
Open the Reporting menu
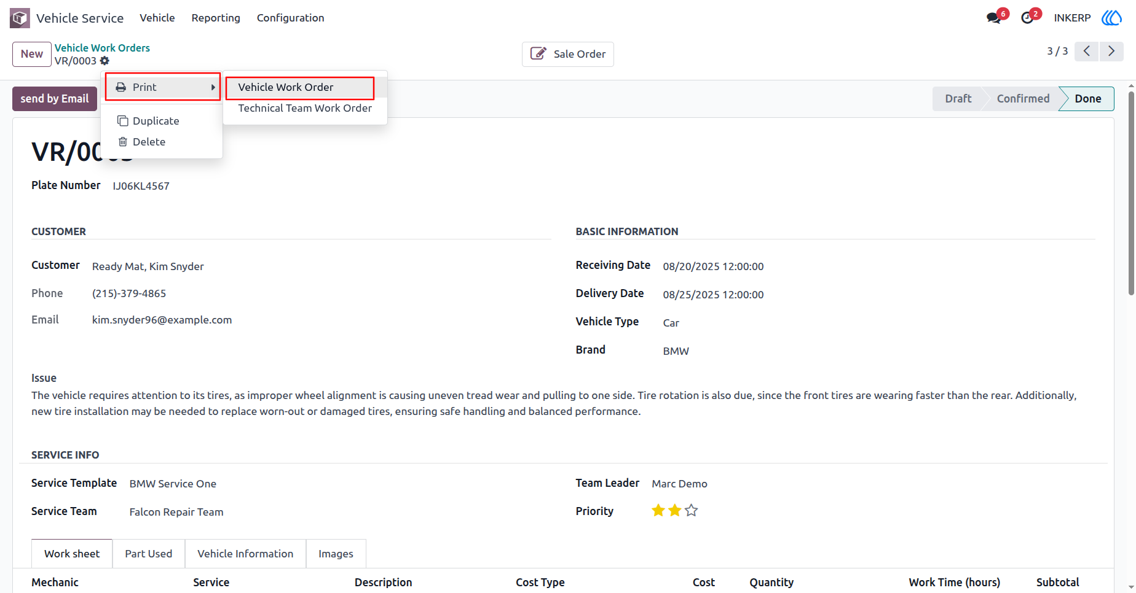[216, 18]
